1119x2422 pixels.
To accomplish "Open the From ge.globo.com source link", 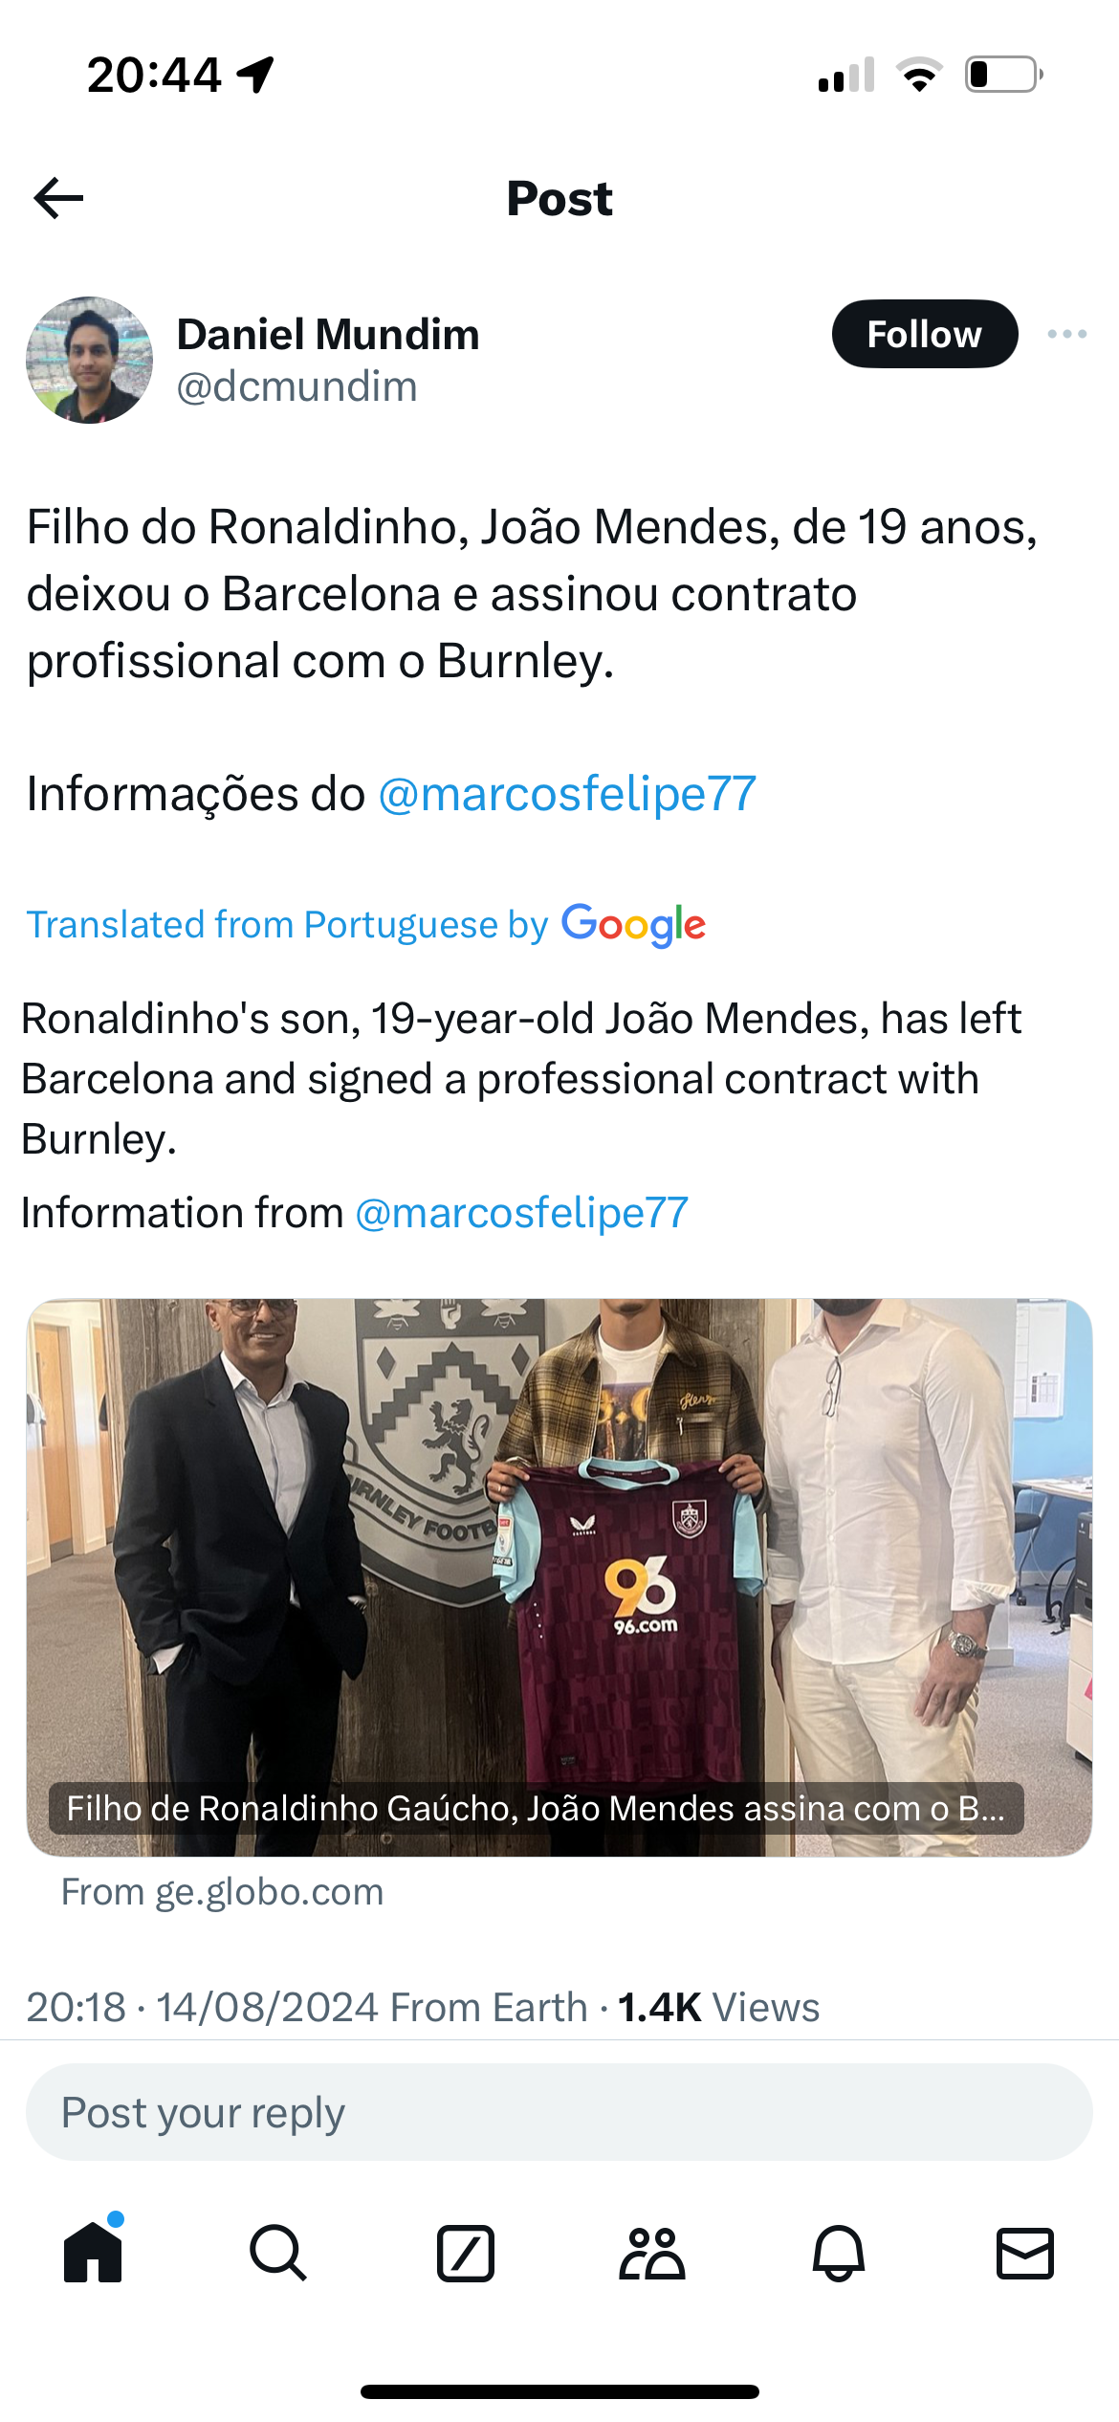I will pos(222,1892).
